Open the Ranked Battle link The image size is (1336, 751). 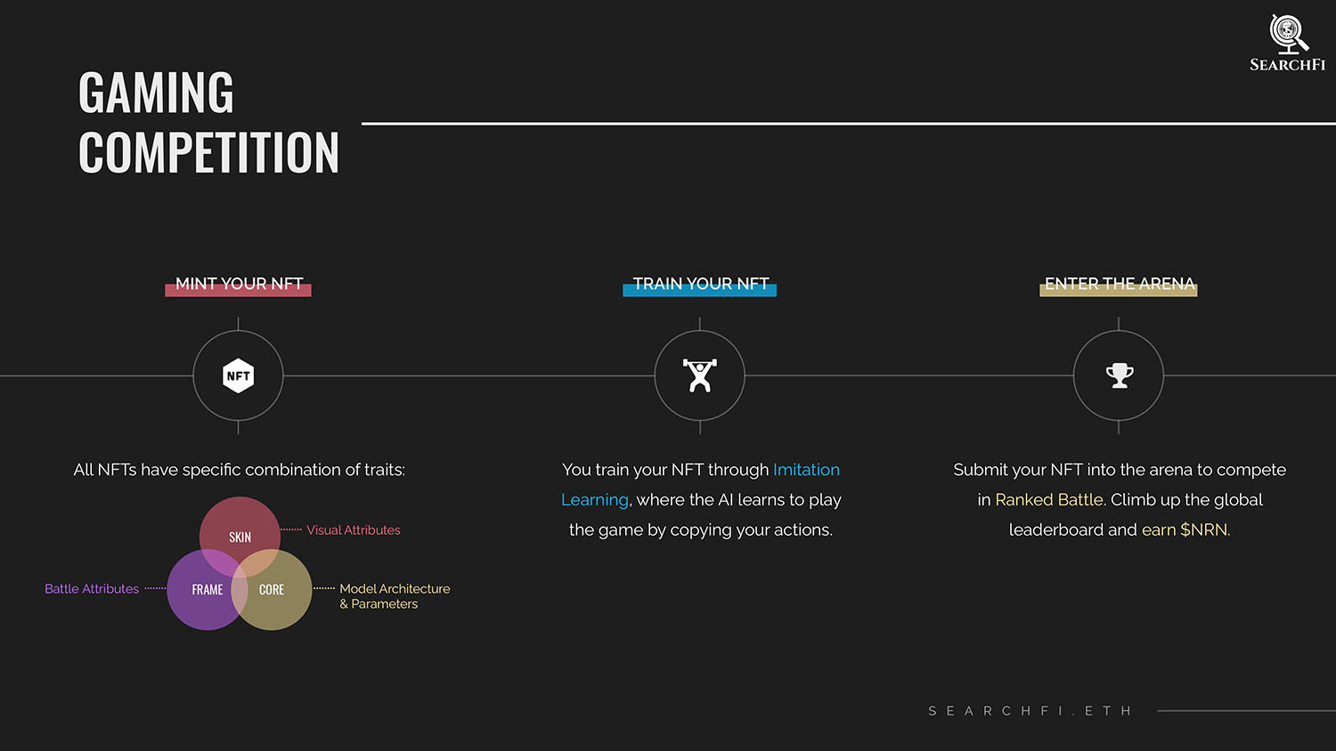click(x=1049, y=500)
